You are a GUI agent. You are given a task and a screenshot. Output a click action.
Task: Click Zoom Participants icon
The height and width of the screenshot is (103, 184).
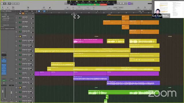coord(89,2)
